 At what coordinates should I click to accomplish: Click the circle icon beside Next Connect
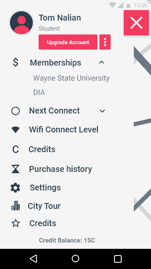pyautogui.click(x=16, y=111)
